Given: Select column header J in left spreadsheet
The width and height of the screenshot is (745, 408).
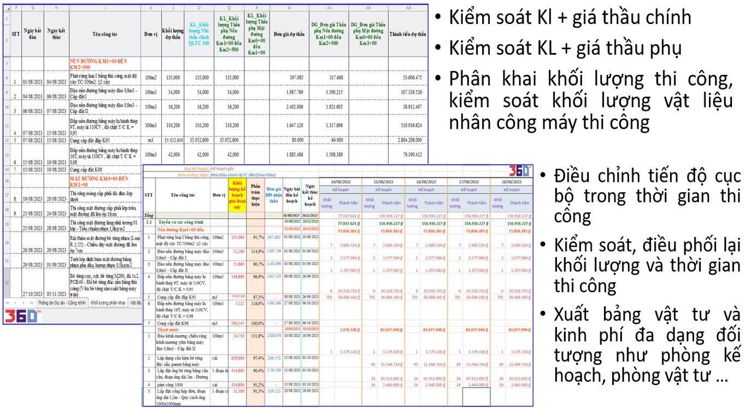Looking at the screenshot, I should pyautogui.click(x=104, y=8).
